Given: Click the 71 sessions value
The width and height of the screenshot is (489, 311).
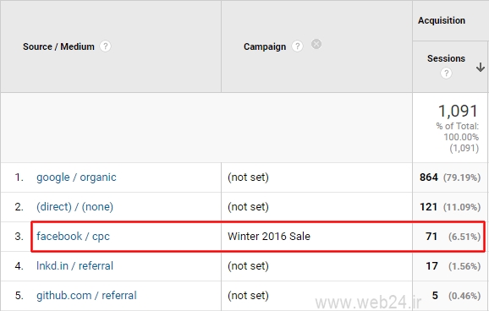Looking at the screenshot, I should [431, 237].
